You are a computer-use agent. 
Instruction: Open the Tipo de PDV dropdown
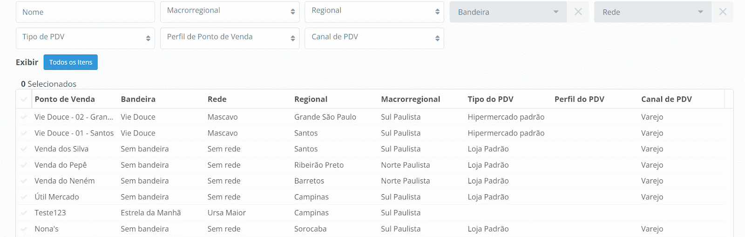[x=85, y=38]
